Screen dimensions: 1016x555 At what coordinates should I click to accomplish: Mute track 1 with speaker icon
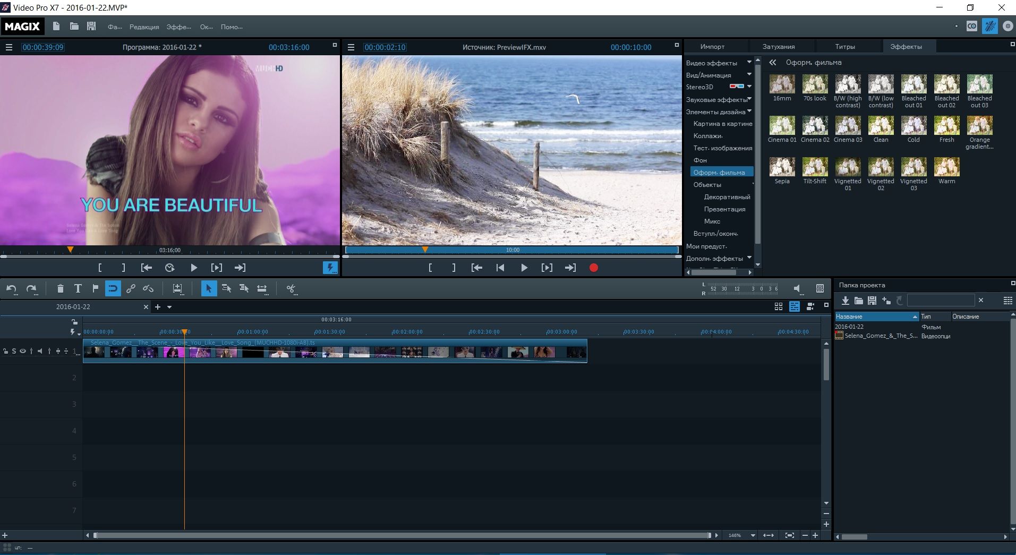(x=40, y=351)
